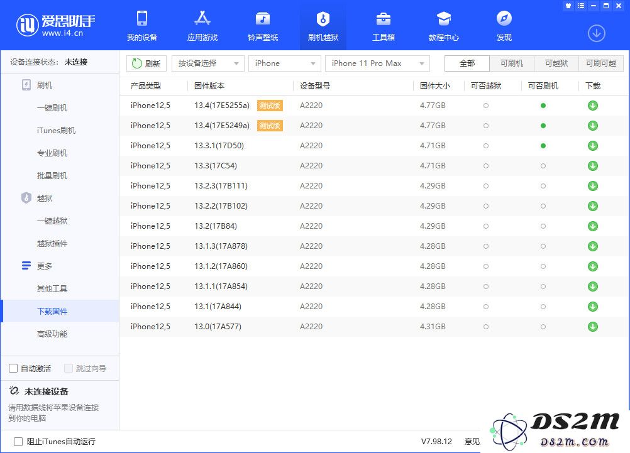Image resolution: width=630 pixels, height=453 pixels.
Task: Open 我的设备 device section
Action: (142, 26)
